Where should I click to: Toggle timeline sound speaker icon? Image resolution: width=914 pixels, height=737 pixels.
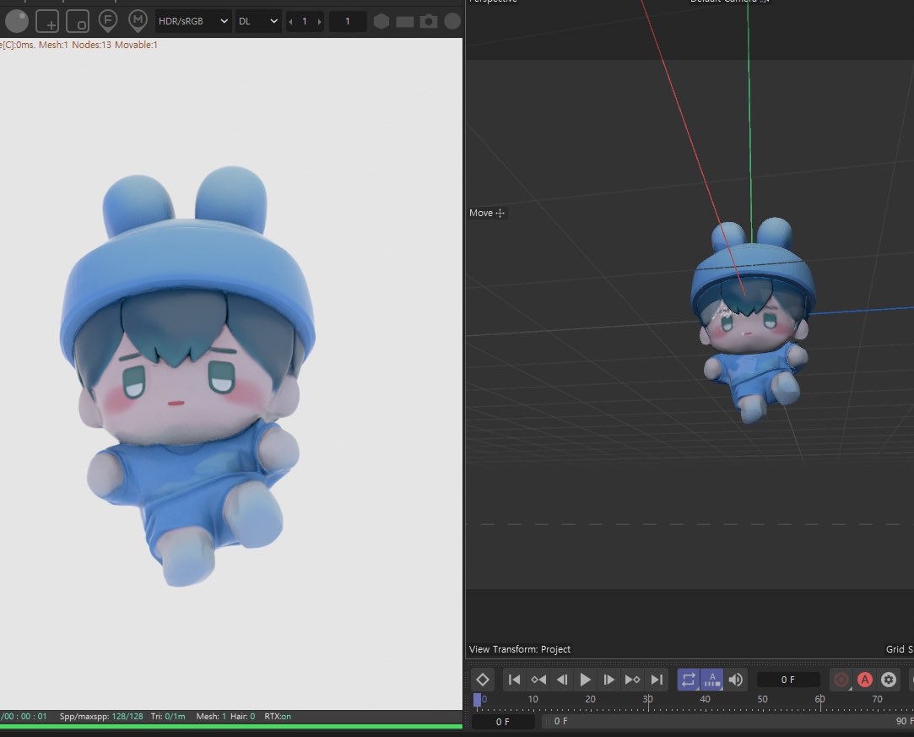point(736,680)
